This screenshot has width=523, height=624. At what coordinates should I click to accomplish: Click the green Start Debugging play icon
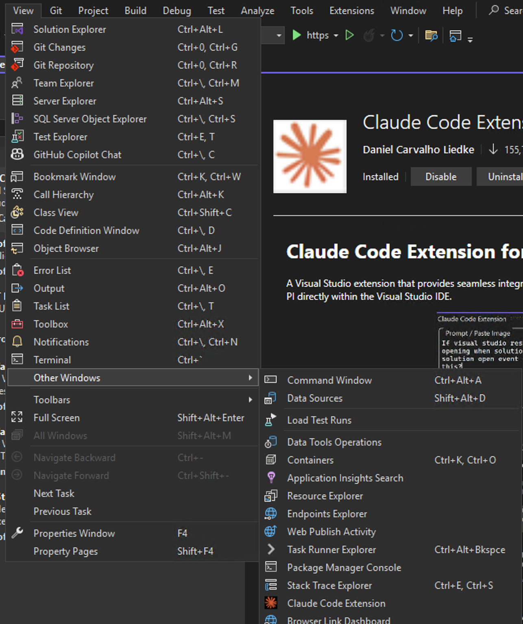click(296, 35)
